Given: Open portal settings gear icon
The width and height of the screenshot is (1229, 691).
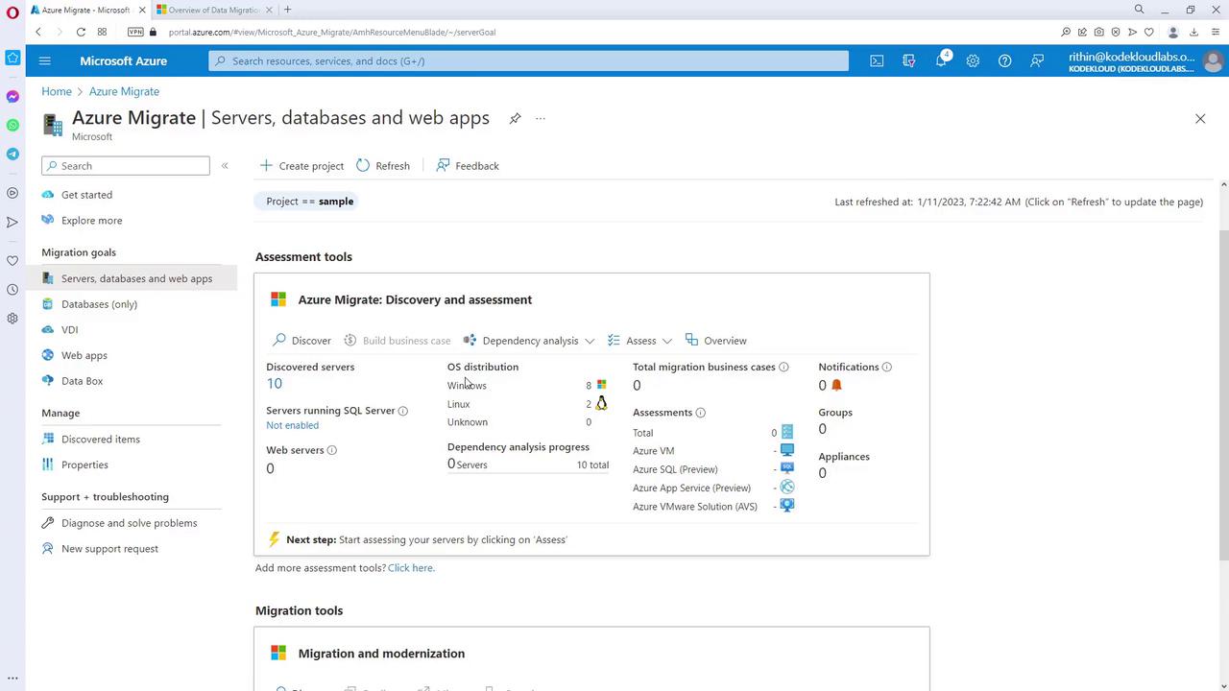Looking at the screenshot, I should tap(973, 60).
